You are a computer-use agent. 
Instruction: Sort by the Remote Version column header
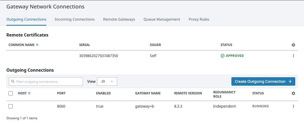click(x=188, y=93)
